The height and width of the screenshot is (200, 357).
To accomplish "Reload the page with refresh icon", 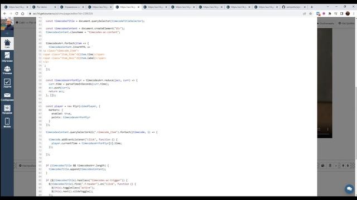I will pyautogui.click(x=17, y=13).
